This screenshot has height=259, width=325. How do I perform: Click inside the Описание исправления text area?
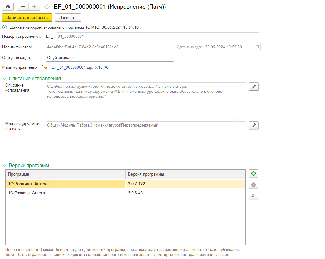coord(146,100)
